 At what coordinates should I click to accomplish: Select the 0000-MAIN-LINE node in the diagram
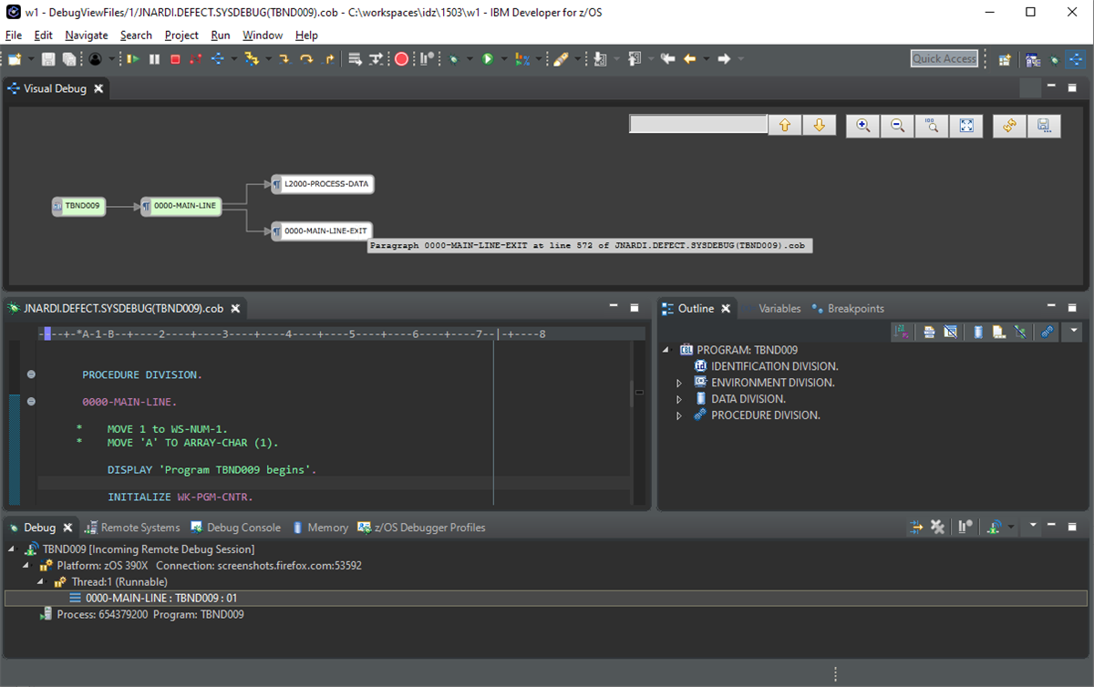[182, 206]
